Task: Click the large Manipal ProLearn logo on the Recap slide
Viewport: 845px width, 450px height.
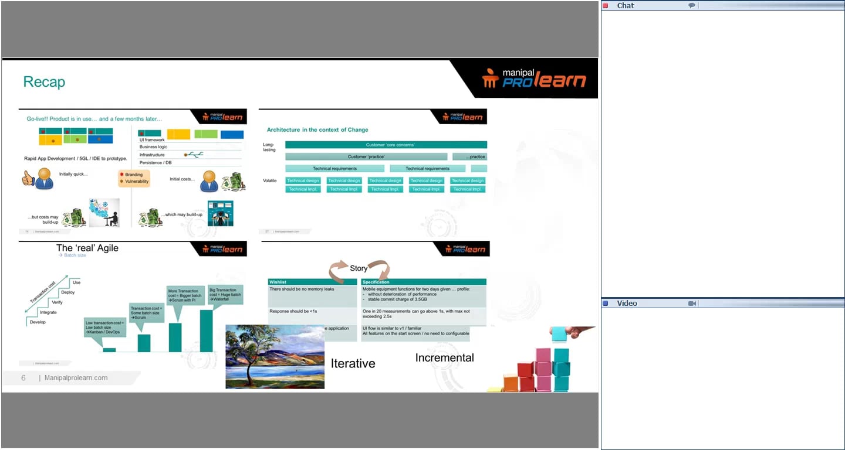Action: [x=533, y=79]
